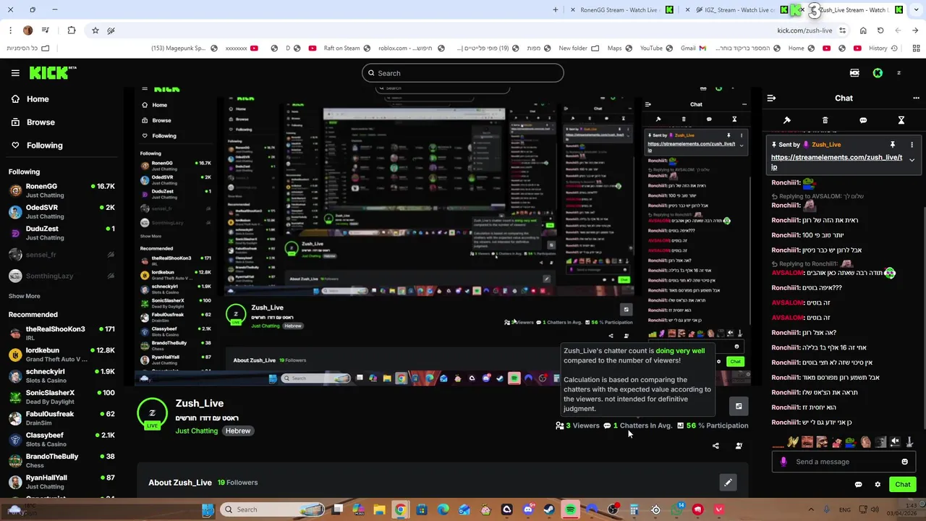Open chat settings gear below the message box

click(x=878, y=485)
